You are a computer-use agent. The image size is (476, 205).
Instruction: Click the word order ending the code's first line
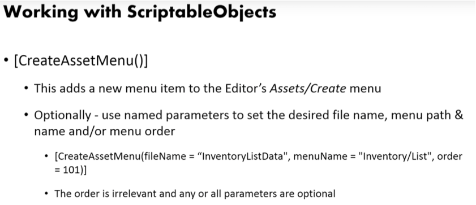[449, 156]
